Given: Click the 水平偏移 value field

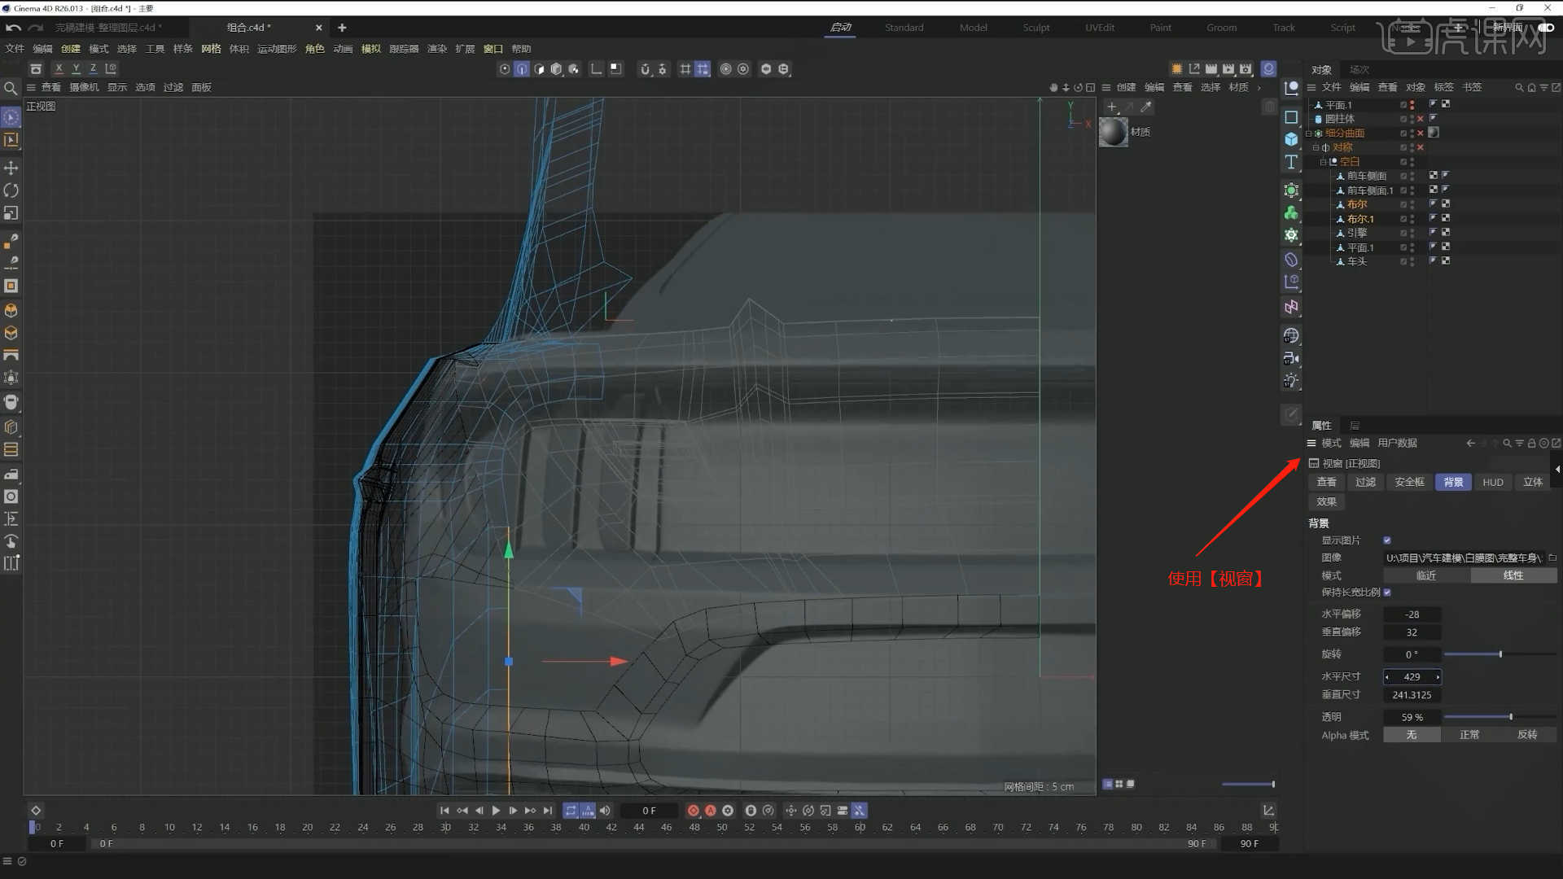Looking at the screenshot, I should tap(1412, 614).
